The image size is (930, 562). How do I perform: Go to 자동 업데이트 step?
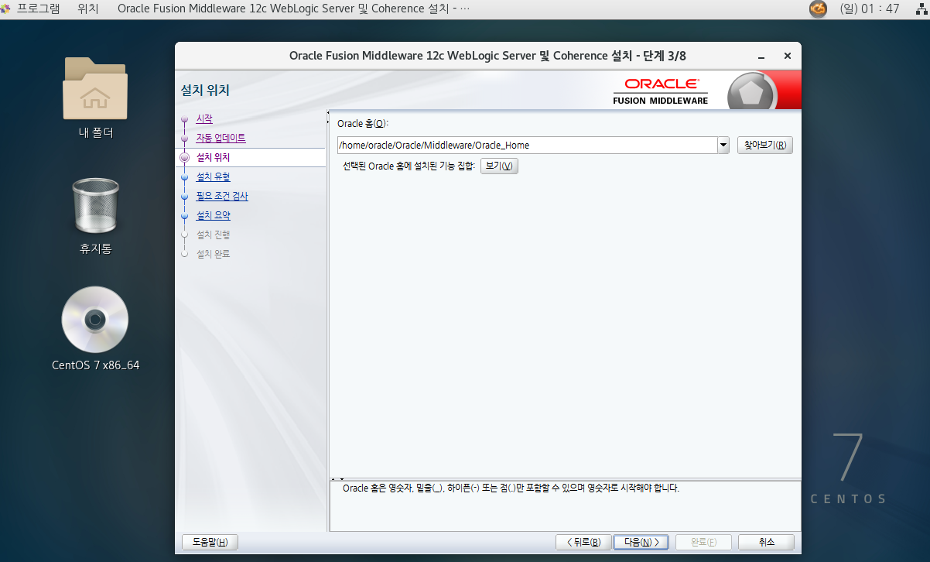pos(221,138)
